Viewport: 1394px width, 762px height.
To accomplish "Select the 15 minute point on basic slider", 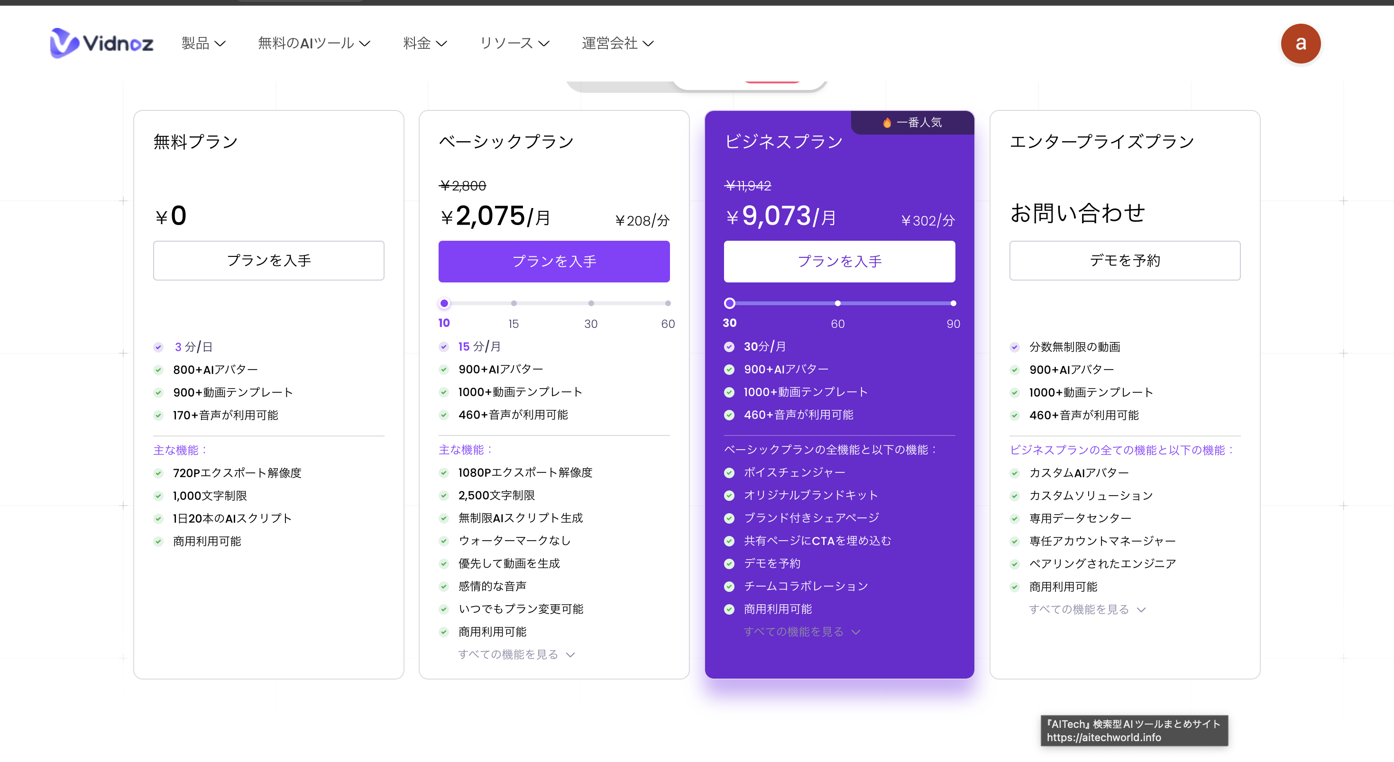I will 514,303.
